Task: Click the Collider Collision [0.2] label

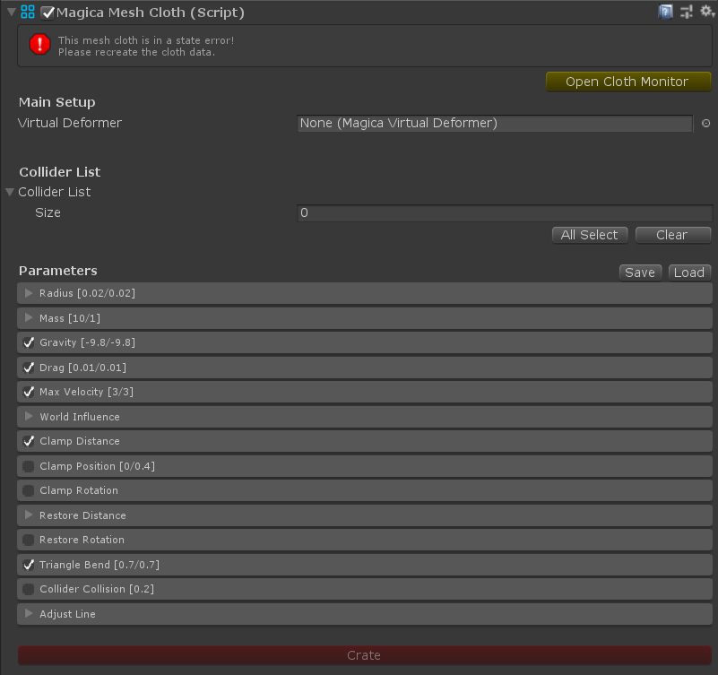Action: [x=97, y=589]
